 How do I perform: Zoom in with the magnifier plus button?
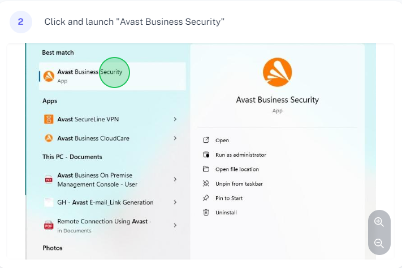point(379,222)
